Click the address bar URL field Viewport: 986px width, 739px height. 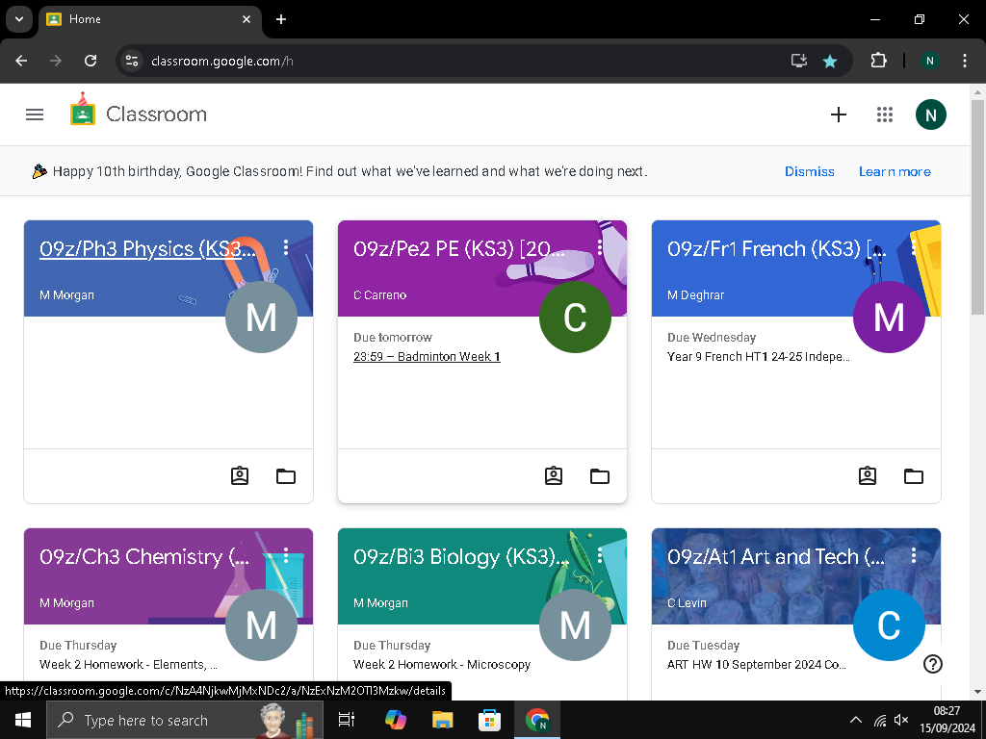point(465,61)
